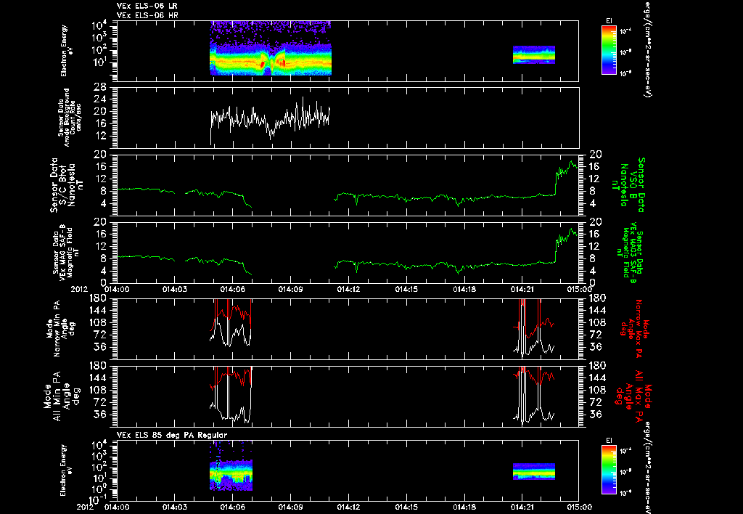Click '014:21' on the bottommost time axis
Image resolution: width=743 pixels, height=514 pixels.
pos(522,507)
